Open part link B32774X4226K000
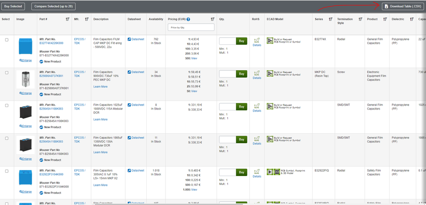The image size is (426, 205). 51,43
